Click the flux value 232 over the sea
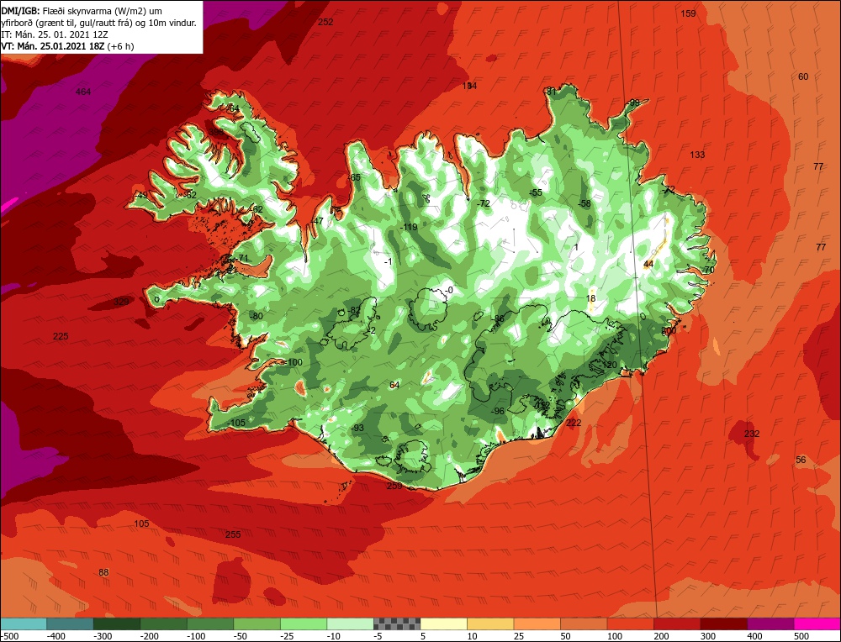Image resolution: width=841 pixels, height=642 pixels. pos(752,434)
